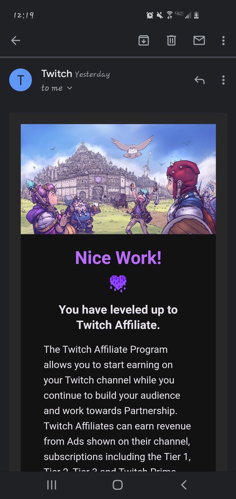The height and width of the screenshot is (499, 236).
Task: Tap the alarm icon in status bar
Action: [150, 15]
